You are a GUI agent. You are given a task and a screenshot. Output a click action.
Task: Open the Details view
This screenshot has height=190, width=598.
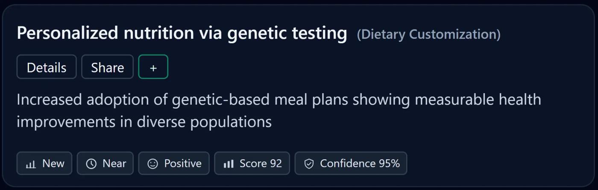click(x=47, y=67)
